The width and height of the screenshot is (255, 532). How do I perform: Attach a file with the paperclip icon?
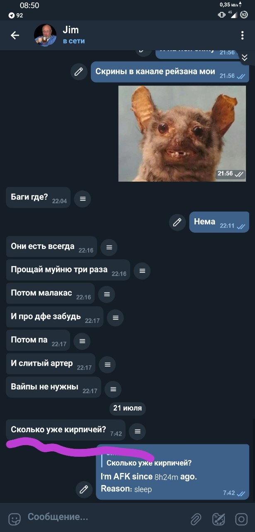pos(195,519)
